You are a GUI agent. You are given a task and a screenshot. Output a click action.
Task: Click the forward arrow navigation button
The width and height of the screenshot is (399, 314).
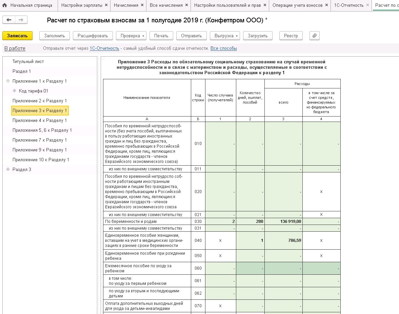(21, 20)
